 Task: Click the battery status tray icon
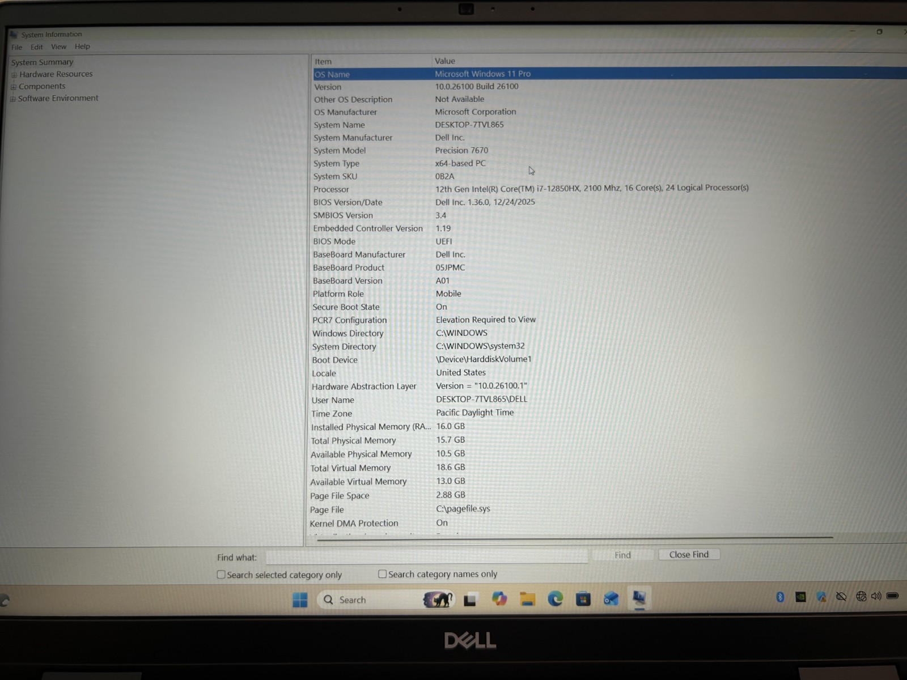pos(893,596)
